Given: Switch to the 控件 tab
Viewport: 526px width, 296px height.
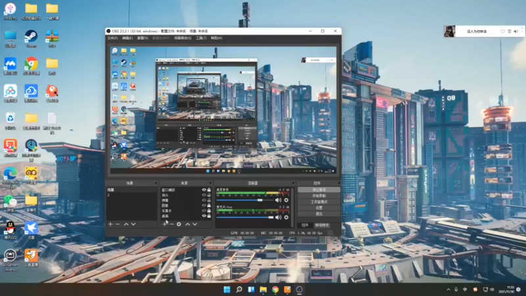Looking at the screenshot, I should [x=305, y=225].
